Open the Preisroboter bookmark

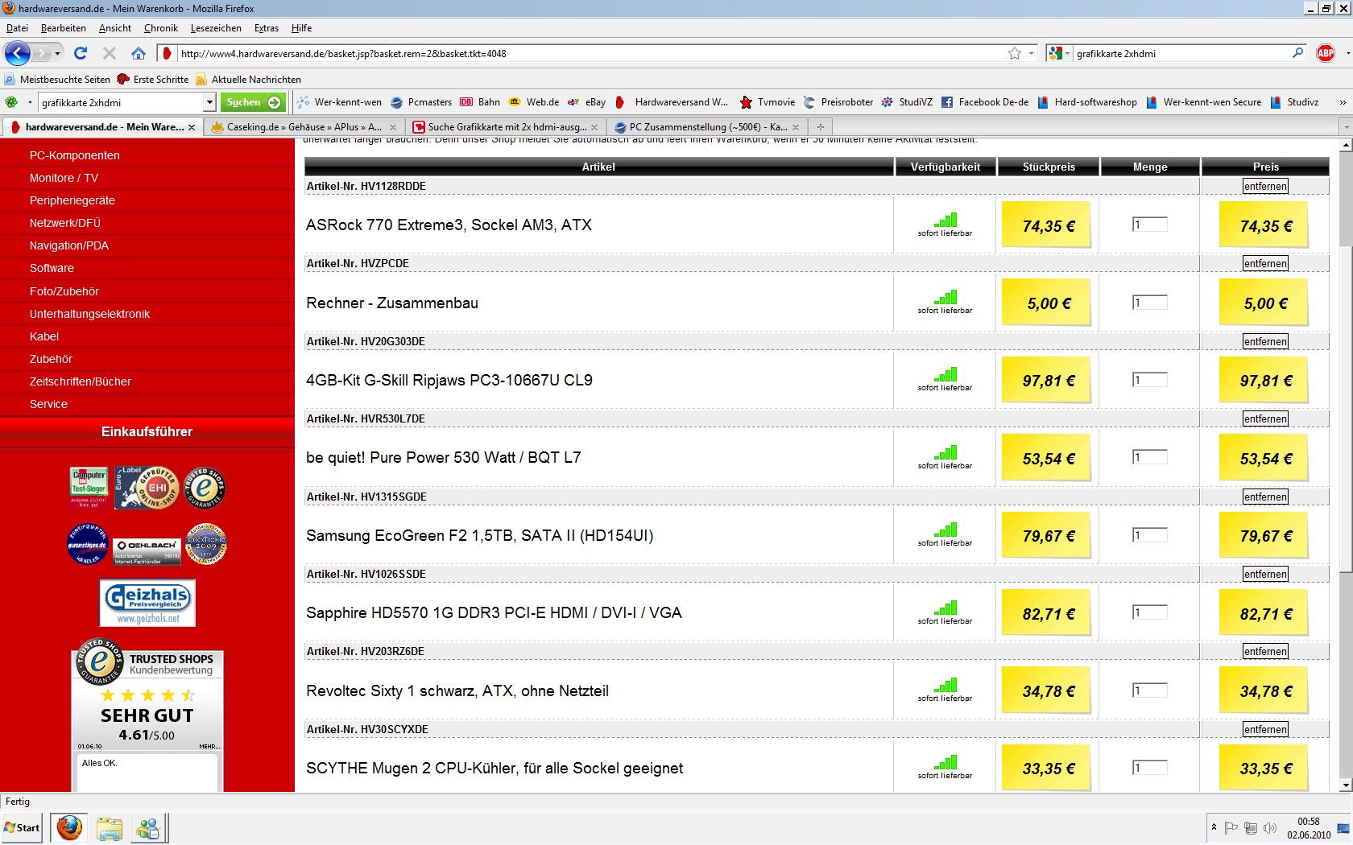point(838,102)
